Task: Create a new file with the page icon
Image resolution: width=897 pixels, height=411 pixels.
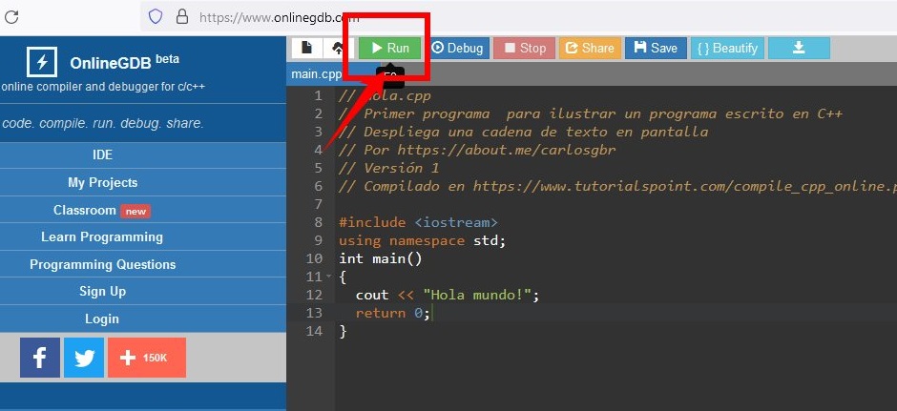Action: pyautogui.click(x=307, y=48)
